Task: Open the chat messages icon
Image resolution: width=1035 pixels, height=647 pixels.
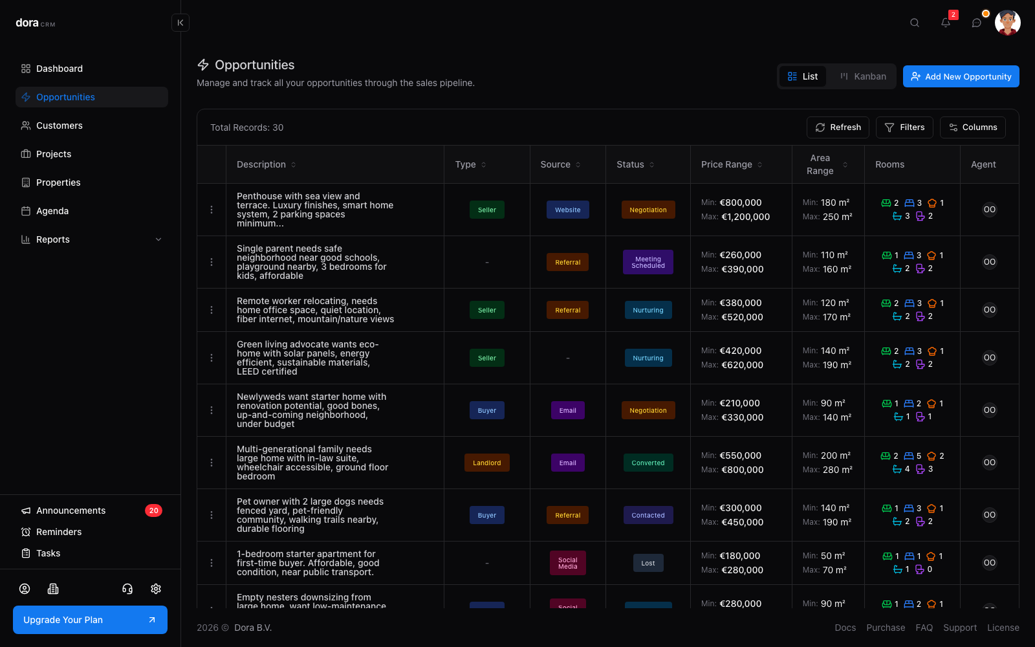Action: [977, 23]
